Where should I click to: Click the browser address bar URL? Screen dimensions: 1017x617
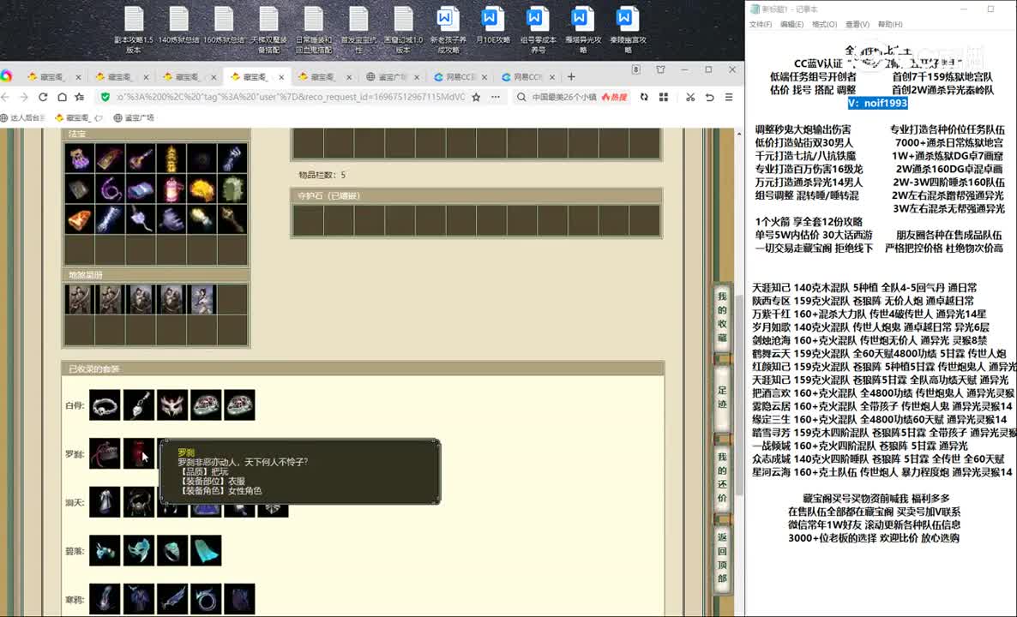click(290, 97)
